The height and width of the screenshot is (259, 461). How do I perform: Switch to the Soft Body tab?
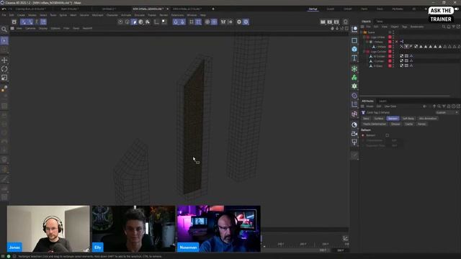click(408, 118)
